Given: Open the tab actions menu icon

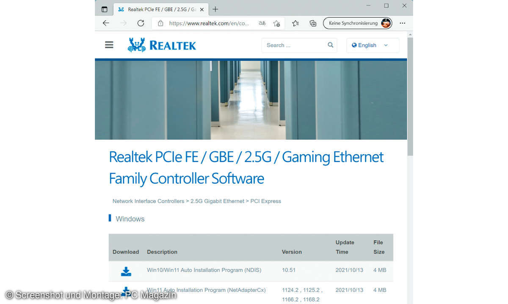Looking at the screenshot, I should pos(104,9).
